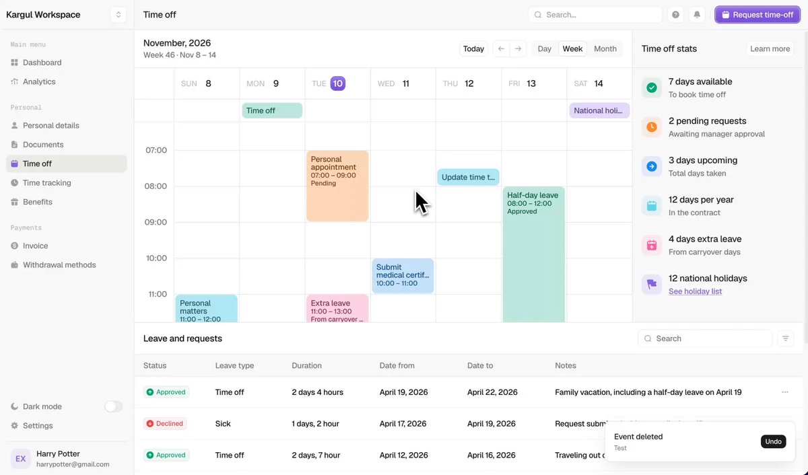Open the Extra leave event on Tuesday
This screenshot has width=808, height=475.
[337, 308]
